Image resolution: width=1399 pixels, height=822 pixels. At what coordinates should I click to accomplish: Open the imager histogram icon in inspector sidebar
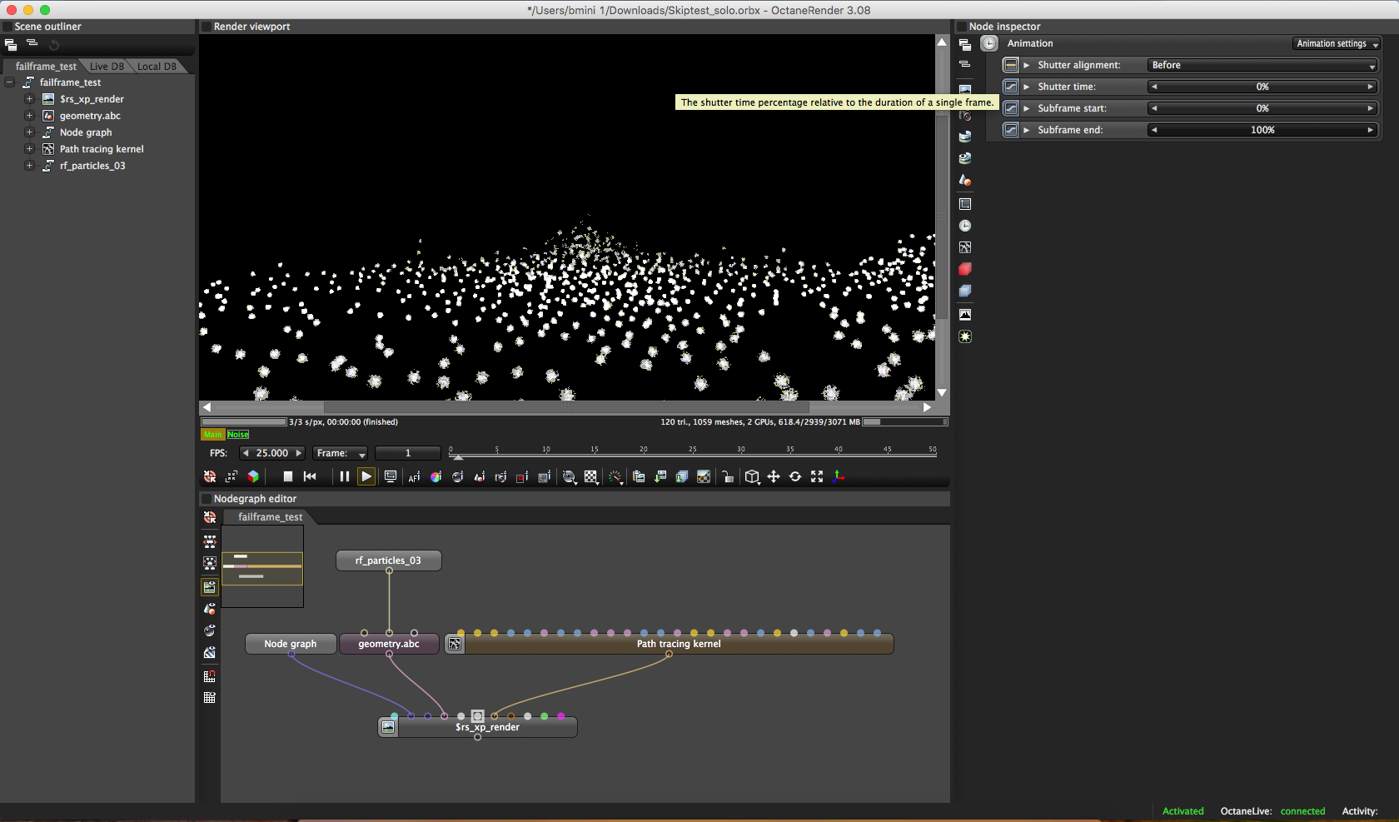tap(965, 315)
